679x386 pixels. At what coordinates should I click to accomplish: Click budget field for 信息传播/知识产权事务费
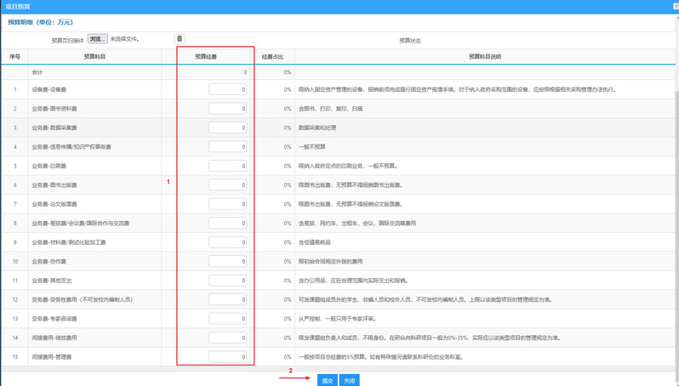coord(227,147)
